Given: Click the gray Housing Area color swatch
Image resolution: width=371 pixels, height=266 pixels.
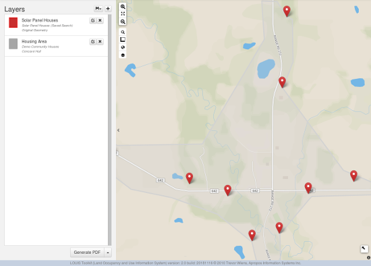Looking at the screenshot, I should (x=13, y=44).
